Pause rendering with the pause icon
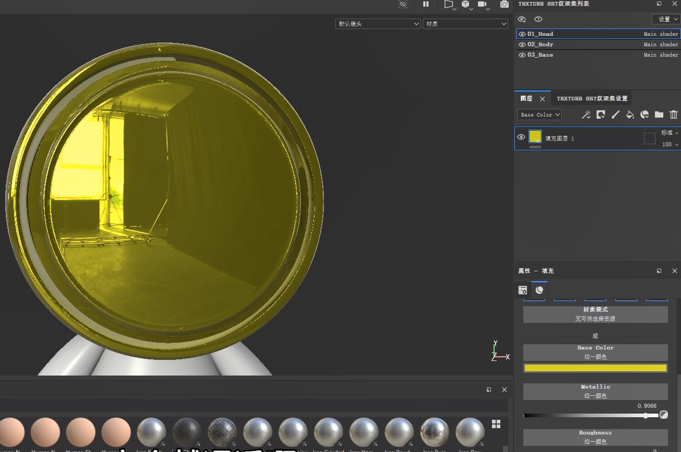681x452 pixels. tap(426, 4)
